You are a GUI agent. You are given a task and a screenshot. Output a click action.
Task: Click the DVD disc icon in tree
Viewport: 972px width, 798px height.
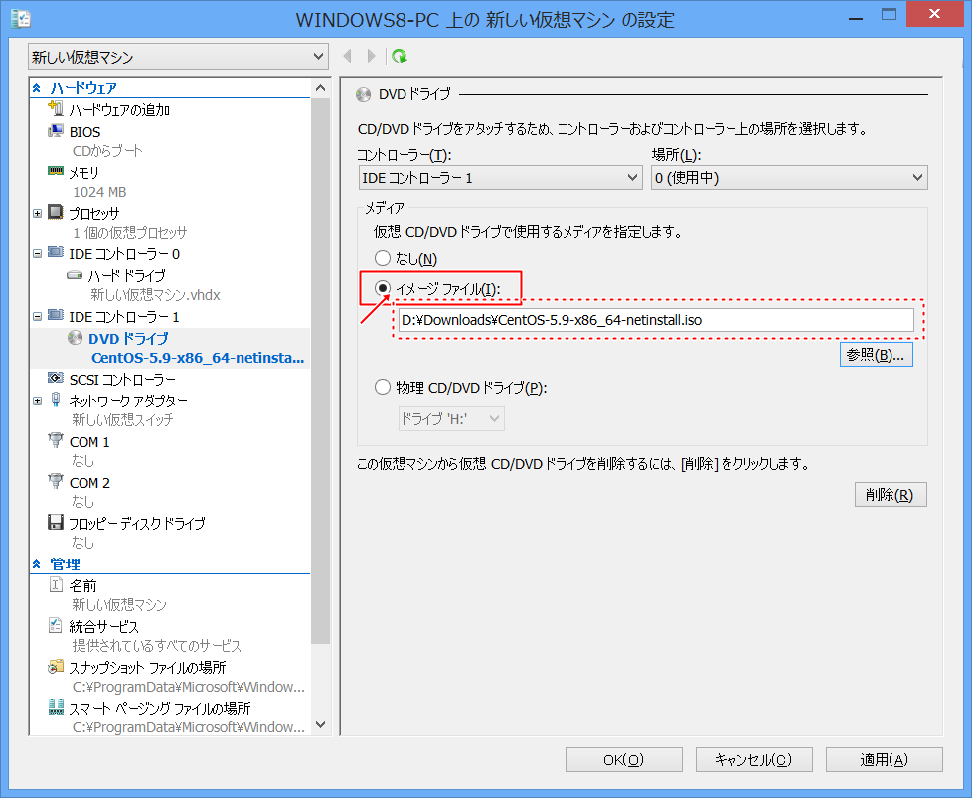pyautogui.click(x=75, y=338)
